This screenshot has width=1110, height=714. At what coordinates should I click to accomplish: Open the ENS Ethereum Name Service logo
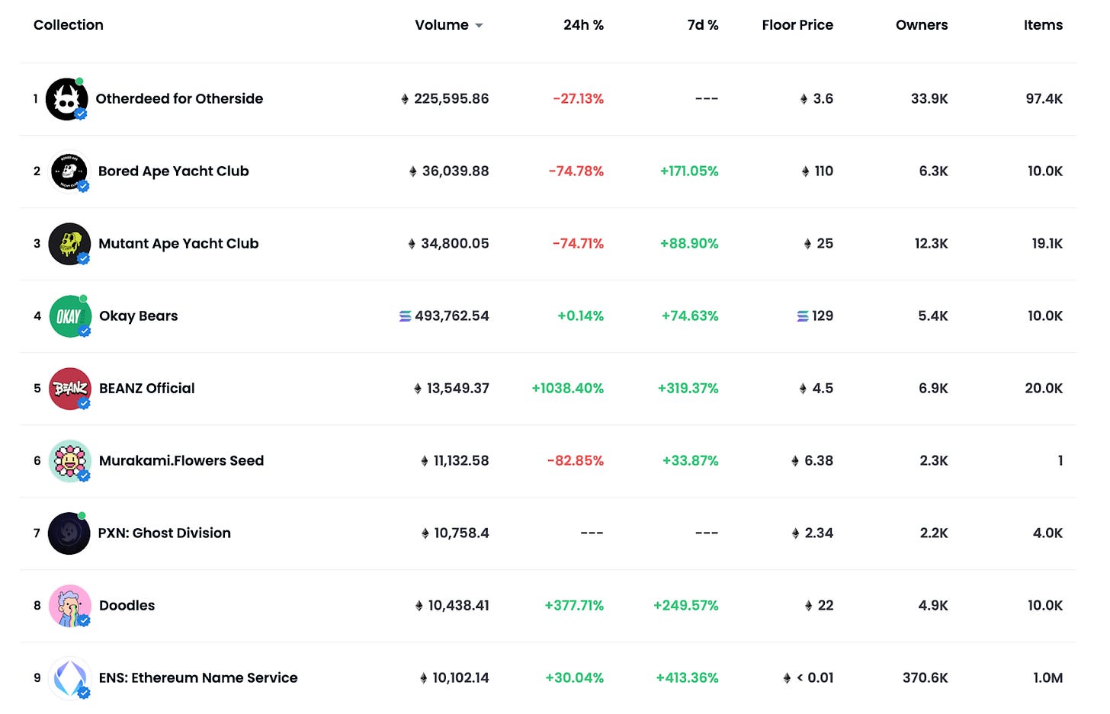70,678
